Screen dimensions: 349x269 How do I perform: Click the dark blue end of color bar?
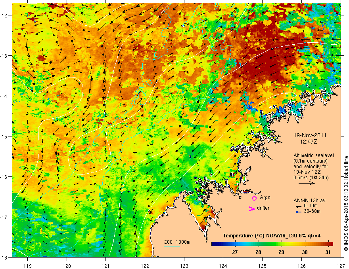(x=214, y=244)
